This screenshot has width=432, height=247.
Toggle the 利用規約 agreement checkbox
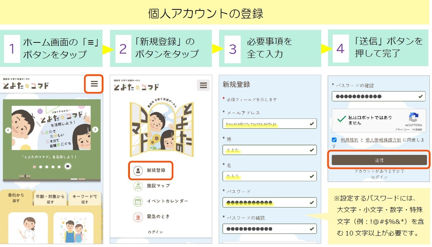pyautogui.click(x=334, y=140)
